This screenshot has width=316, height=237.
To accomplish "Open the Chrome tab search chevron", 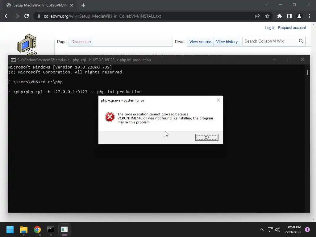I will point(266,4).
